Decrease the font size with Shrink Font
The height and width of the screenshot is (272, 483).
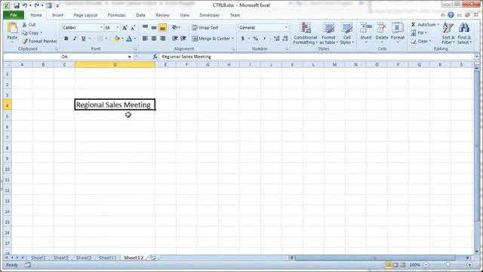[133, 28]
